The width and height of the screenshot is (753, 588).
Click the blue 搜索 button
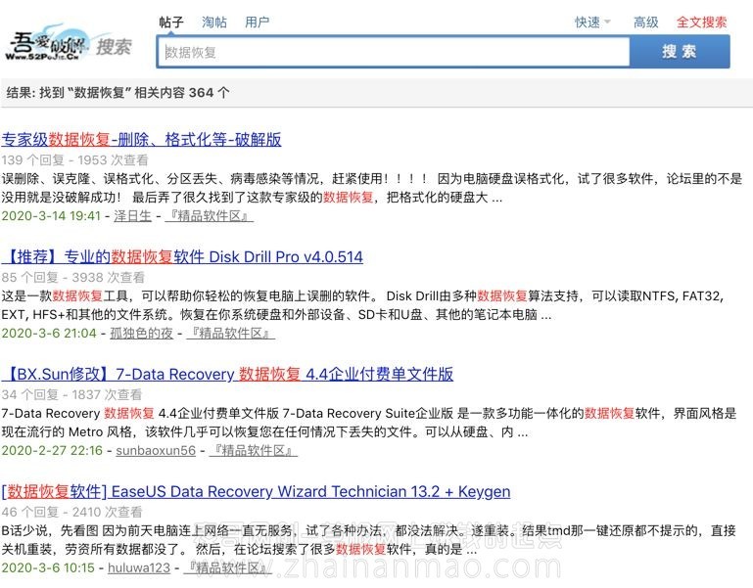(680, 51)
